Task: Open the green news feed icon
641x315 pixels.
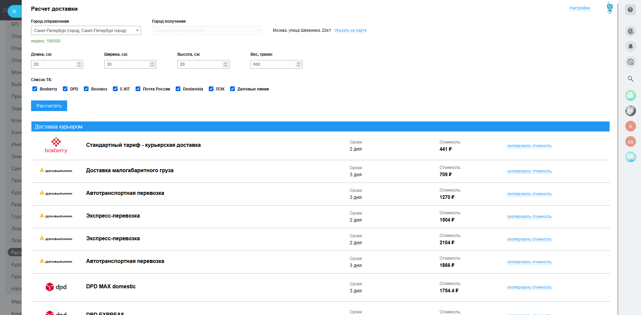Action: coord(630,95)
